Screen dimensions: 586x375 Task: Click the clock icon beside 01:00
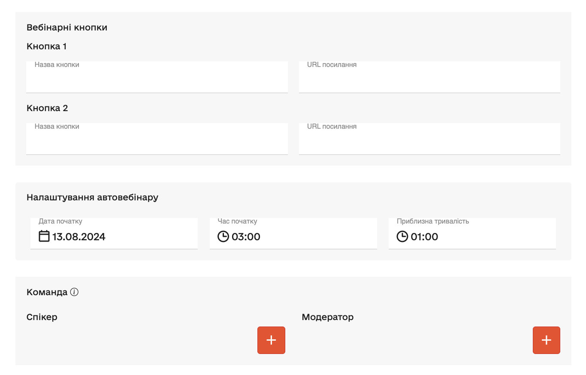click(402, 236)
